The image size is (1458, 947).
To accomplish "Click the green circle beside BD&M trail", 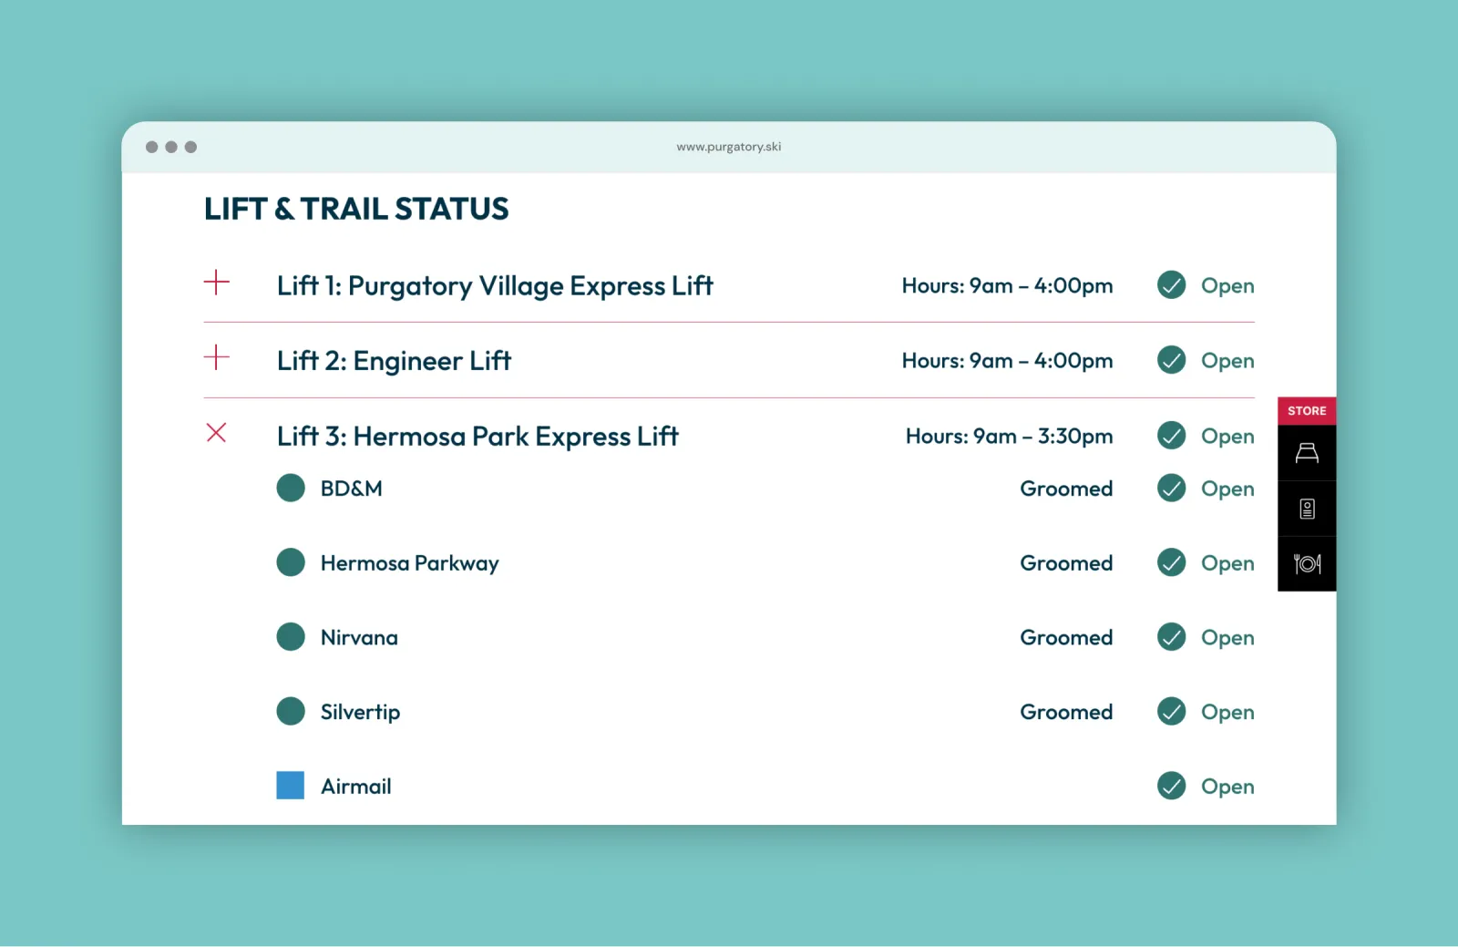I will point(291,489).
